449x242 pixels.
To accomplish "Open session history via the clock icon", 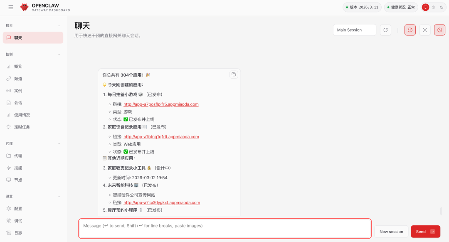I will [x=439, y=30].
